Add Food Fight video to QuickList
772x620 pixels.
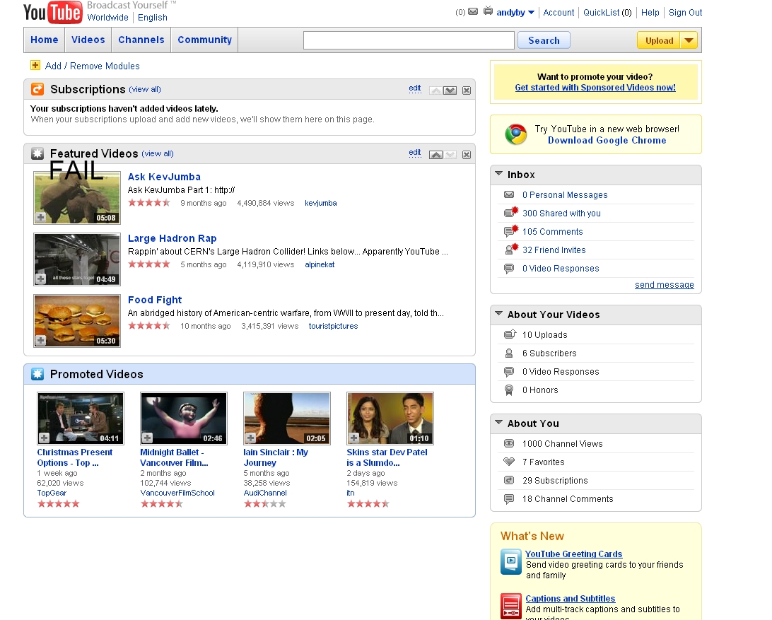[41, 340]
